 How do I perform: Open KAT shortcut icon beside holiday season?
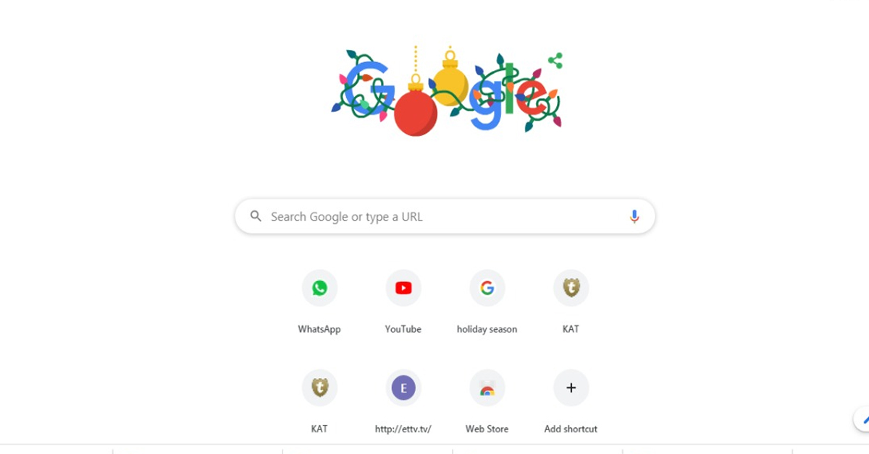coord(571,288)
